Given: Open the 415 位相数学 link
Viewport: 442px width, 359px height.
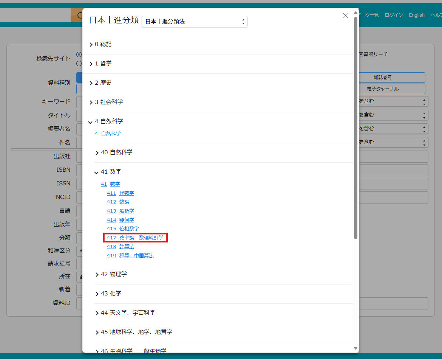Looking at the screenshot, I should click(129, 229).
